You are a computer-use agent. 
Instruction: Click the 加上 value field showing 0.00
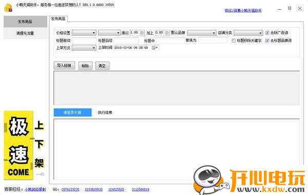tap(160, 33)
